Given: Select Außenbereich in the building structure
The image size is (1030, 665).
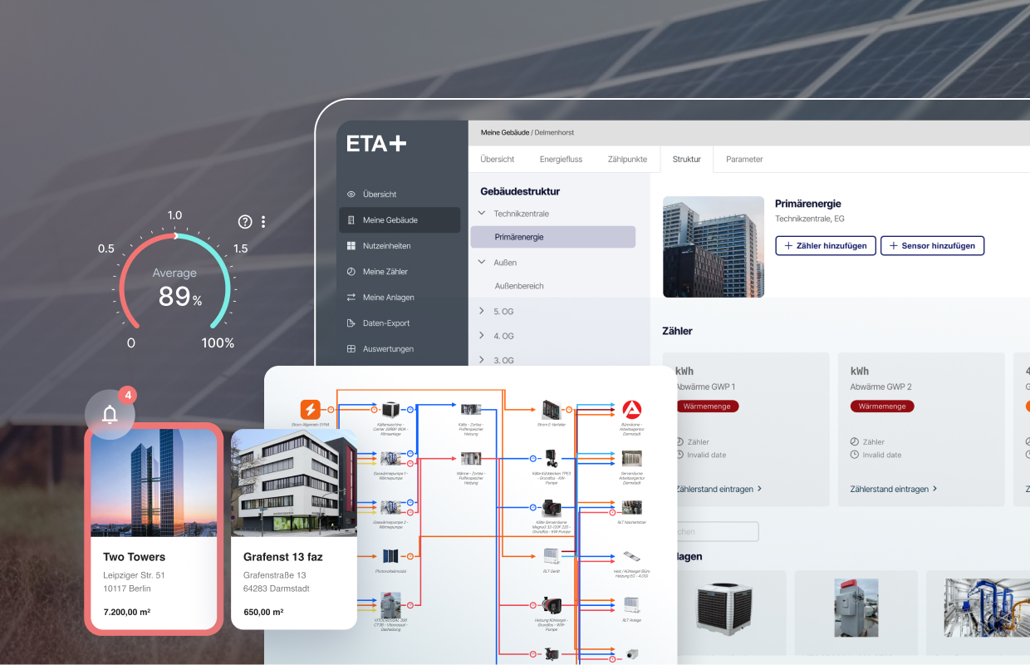Looking at the screenshot, I should point(519,286).
